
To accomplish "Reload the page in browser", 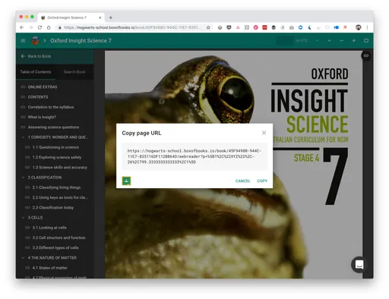I will [40, 27].
